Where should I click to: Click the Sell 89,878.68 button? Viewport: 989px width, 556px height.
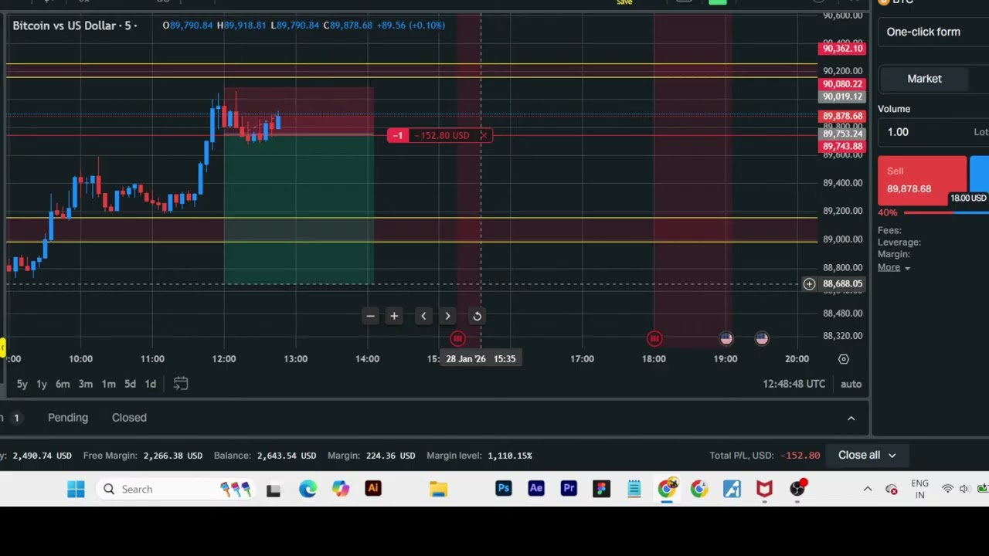point(922,181)
